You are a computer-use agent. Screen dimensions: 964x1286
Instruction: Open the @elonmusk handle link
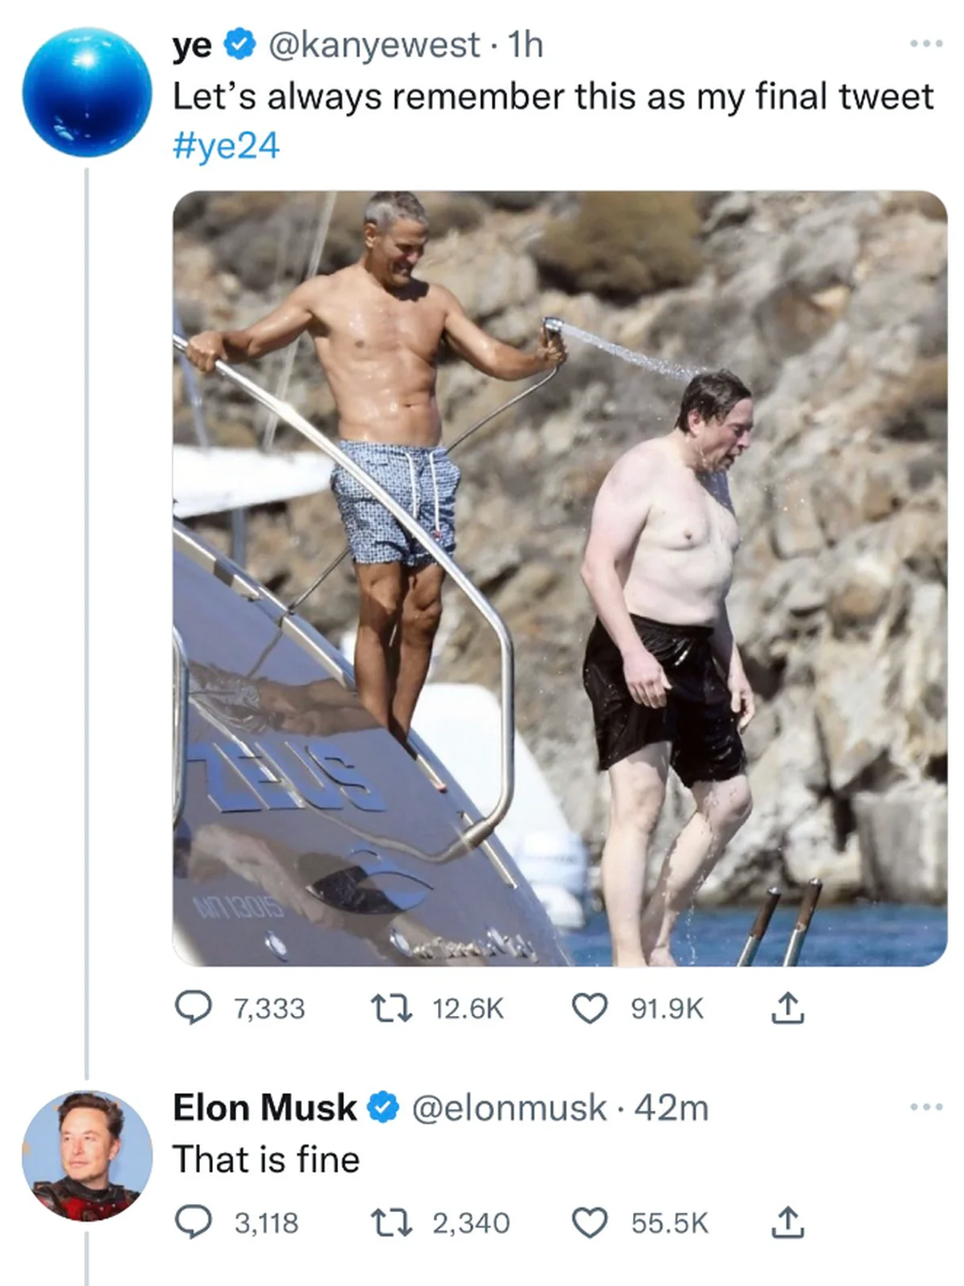[x=509, y=1108]
